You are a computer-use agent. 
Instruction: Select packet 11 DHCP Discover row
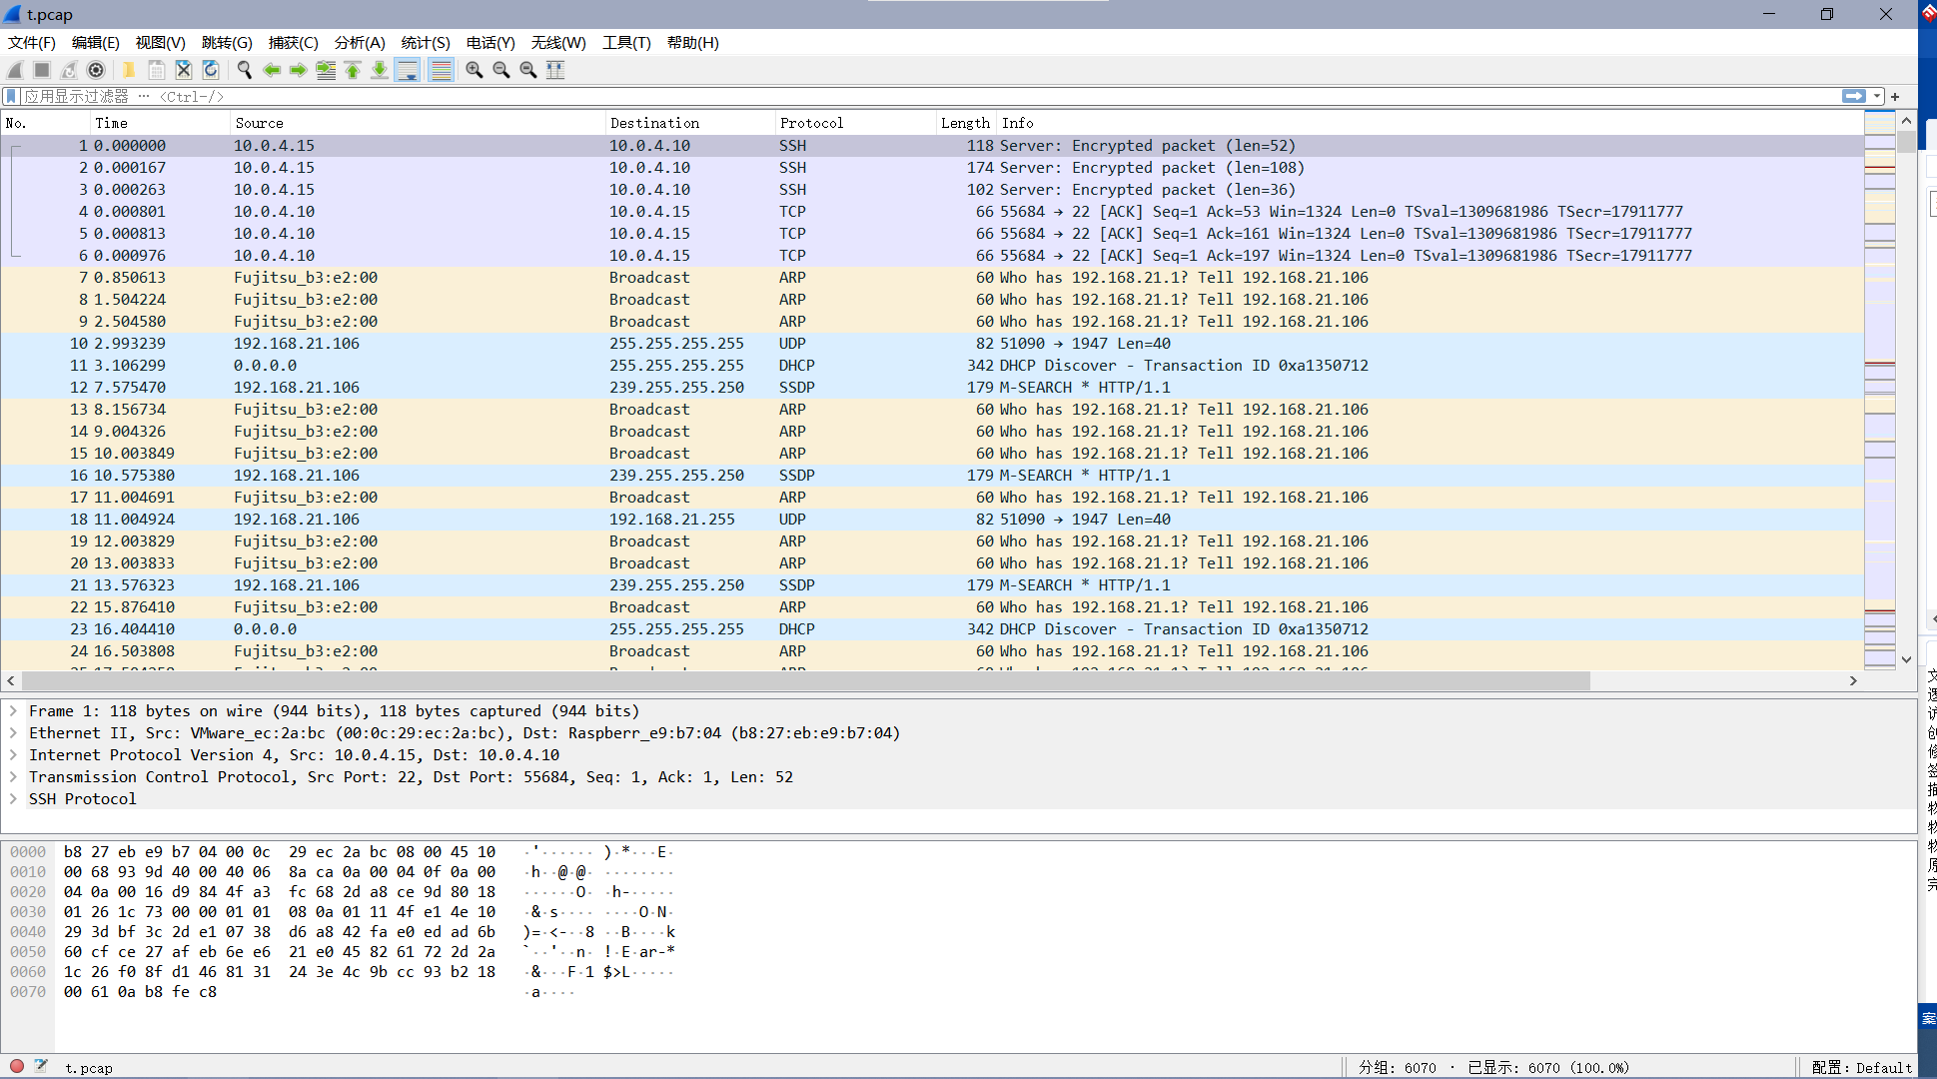[x=931, y=366]
